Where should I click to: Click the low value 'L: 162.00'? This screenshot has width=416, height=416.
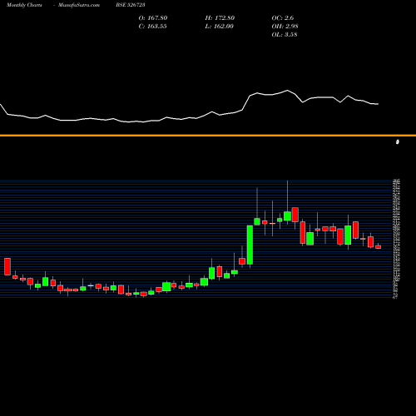219,26
